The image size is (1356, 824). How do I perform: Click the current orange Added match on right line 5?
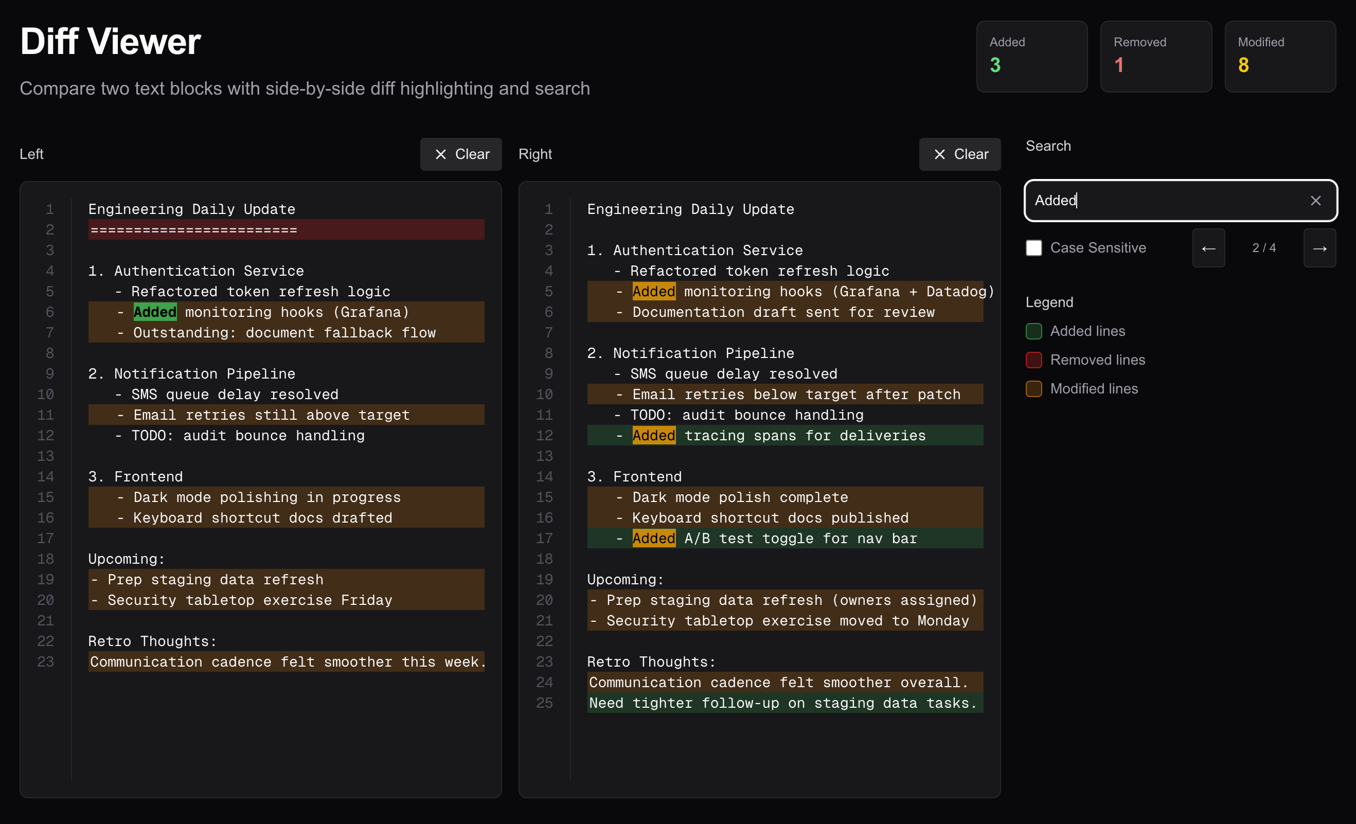[x=653, y=291]
